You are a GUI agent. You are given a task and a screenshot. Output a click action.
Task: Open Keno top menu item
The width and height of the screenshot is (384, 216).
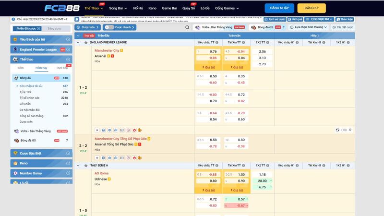pyautogui.click(x=152, y=8)
